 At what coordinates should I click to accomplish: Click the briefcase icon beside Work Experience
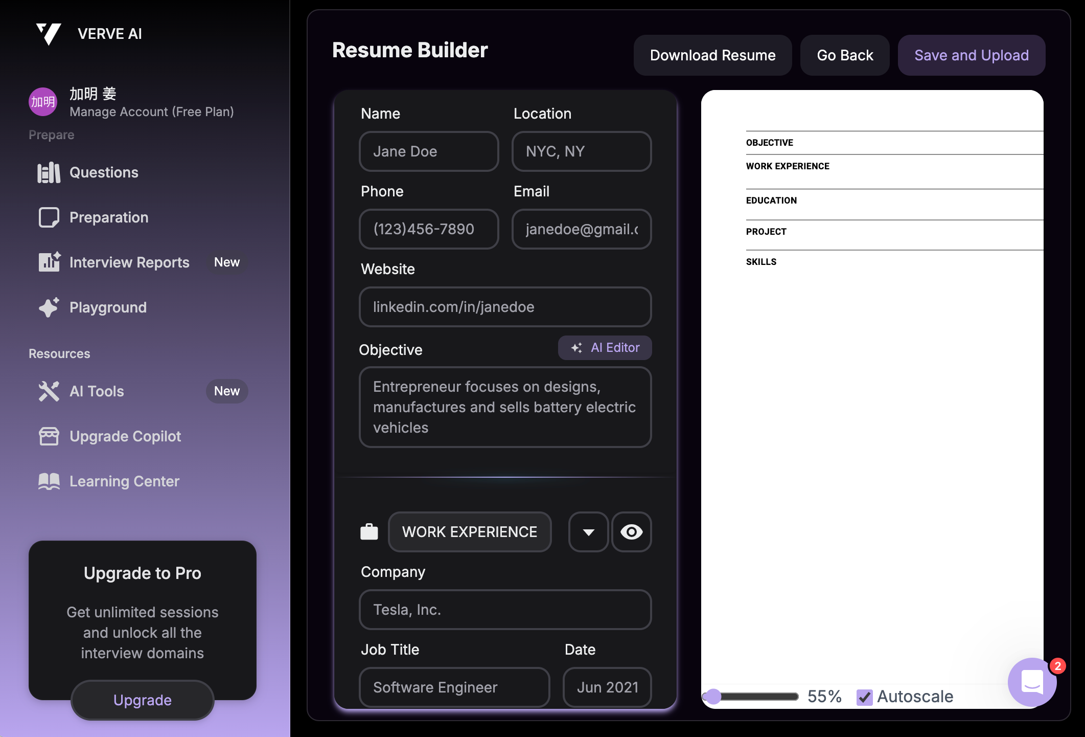tap(369, 532)
